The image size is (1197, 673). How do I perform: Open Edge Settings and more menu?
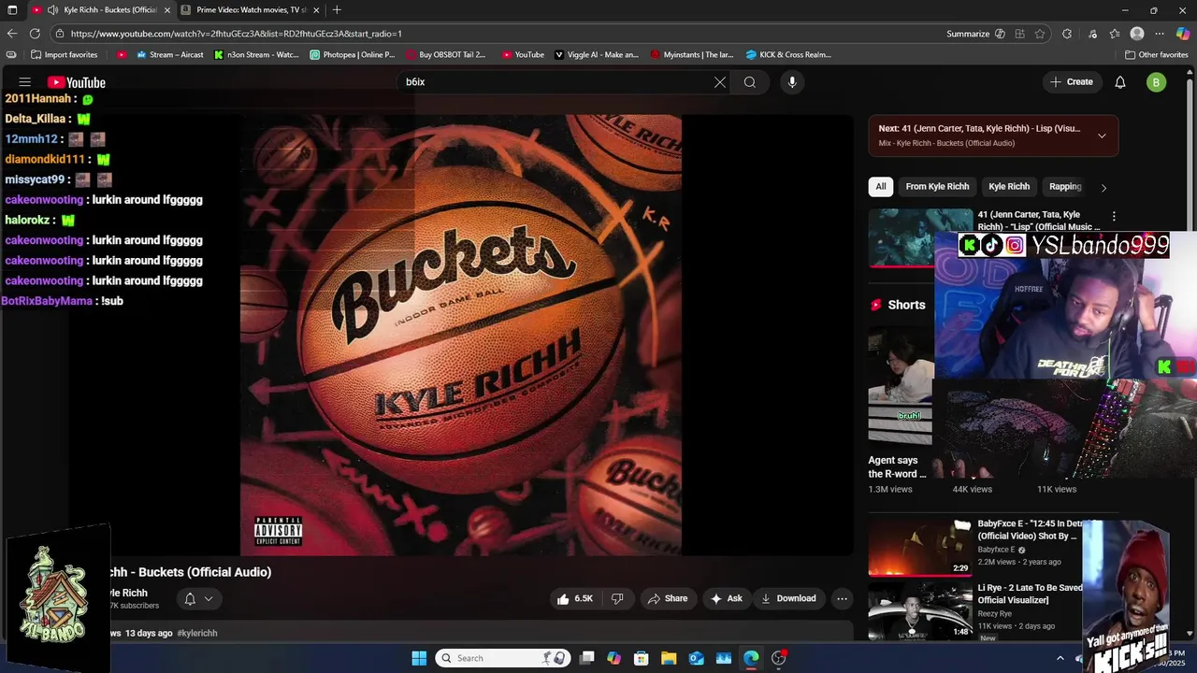[x=1160, y=34]
